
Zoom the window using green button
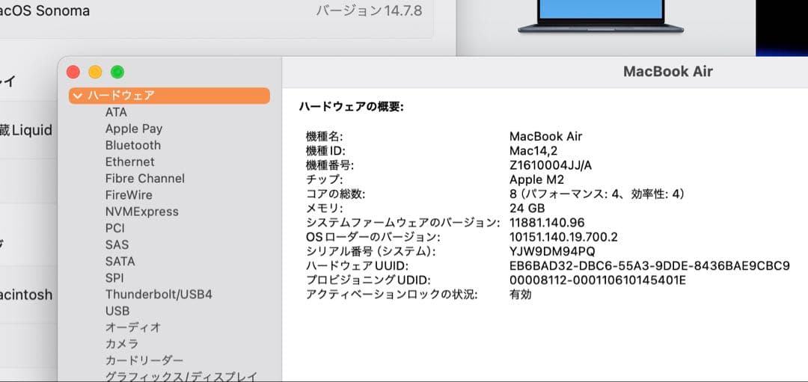117,72
